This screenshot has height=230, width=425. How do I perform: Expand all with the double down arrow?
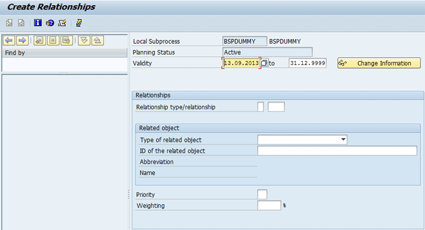pyautogui.click(x=84, y=40)
